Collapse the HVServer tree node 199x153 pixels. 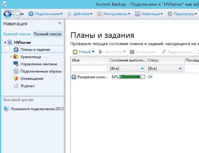coord(5,42)
